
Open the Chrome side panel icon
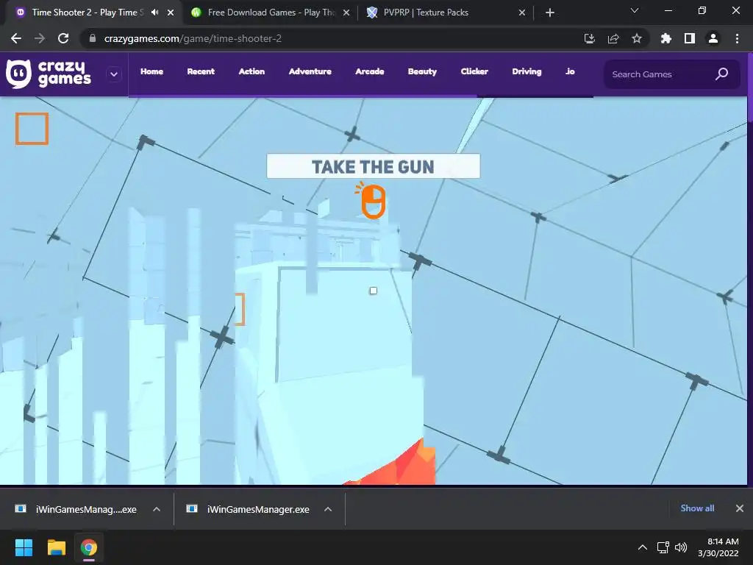[690, 38]
